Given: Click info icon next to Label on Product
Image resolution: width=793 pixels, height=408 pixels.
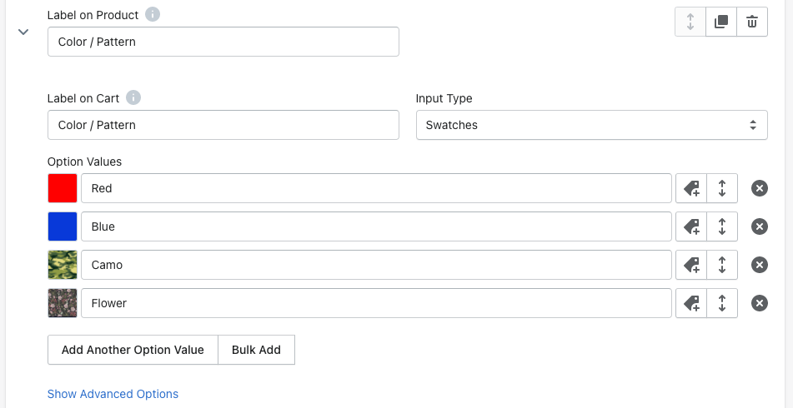Looking at the screenshot, I should (x=152, y=14).
